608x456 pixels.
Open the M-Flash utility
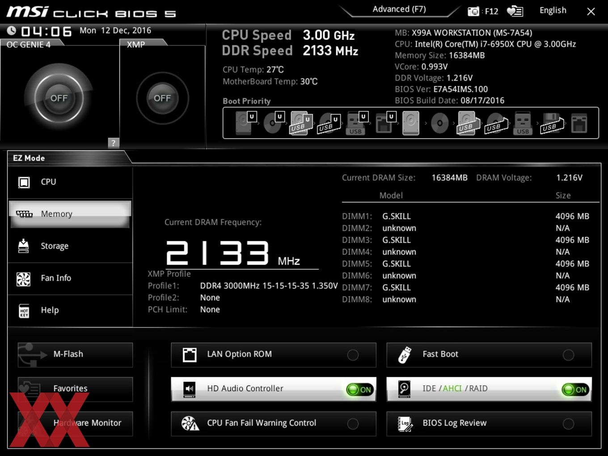tap(75, 355)
